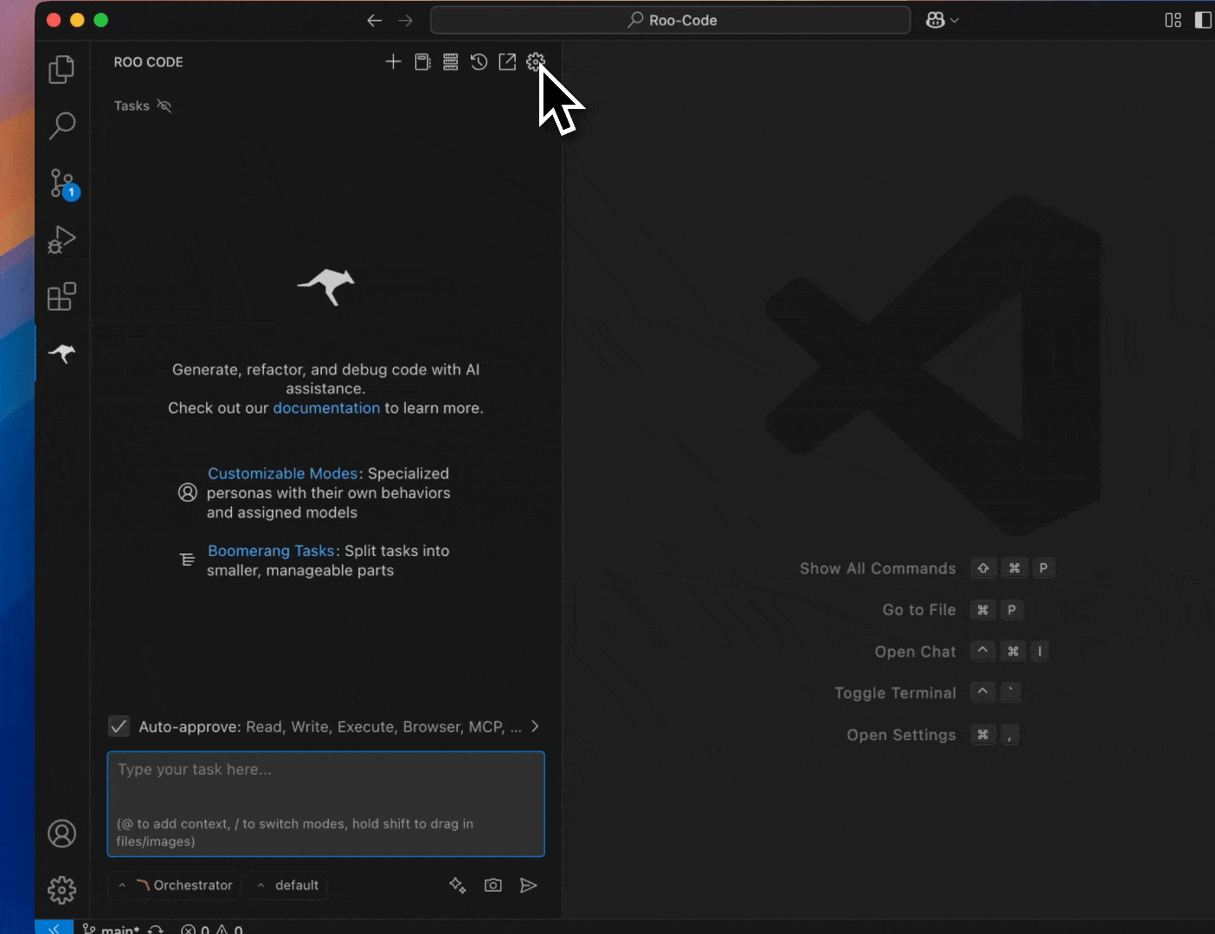The height and width of the screenshot is (934, 1215).
Task: View task history with the clock icon
Action: click(479, 61)
